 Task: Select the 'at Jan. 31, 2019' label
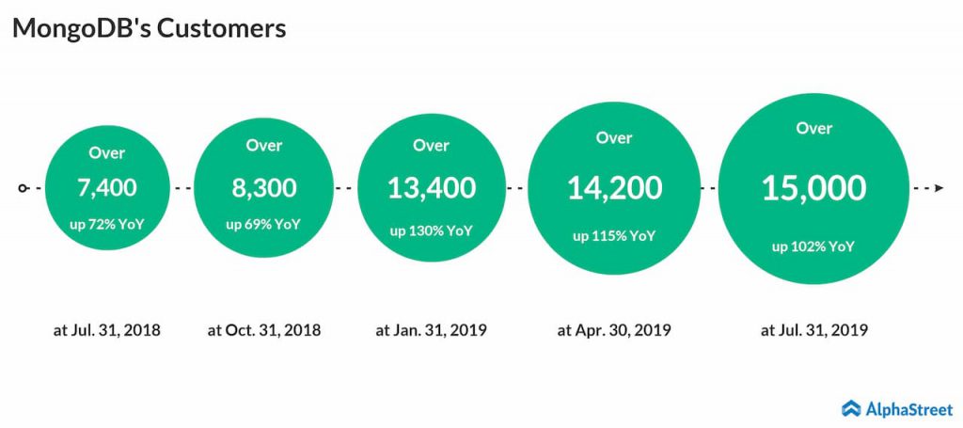coord(431,330)
